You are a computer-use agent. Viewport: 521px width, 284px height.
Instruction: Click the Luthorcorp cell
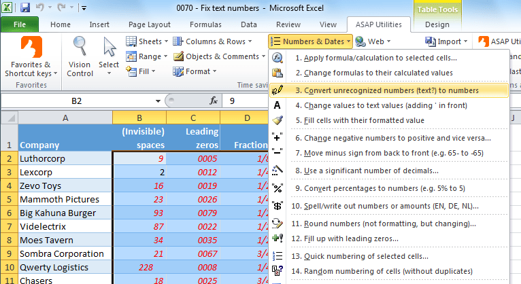pyautogui.click(x=65, y=158)
